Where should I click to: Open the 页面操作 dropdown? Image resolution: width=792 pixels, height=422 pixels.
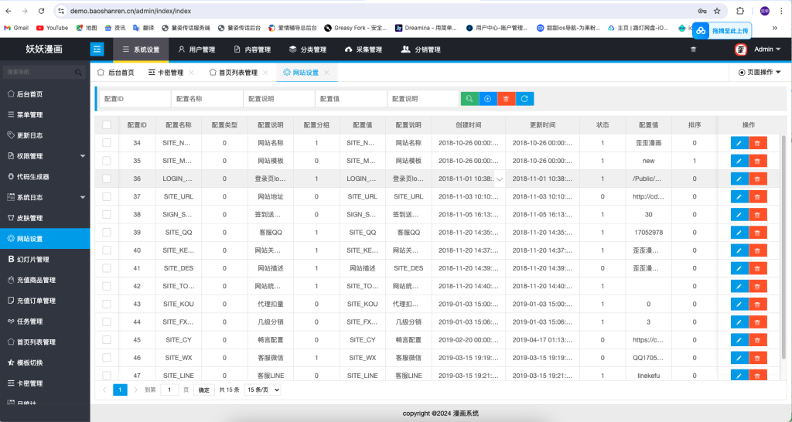(x=760, y=72)
